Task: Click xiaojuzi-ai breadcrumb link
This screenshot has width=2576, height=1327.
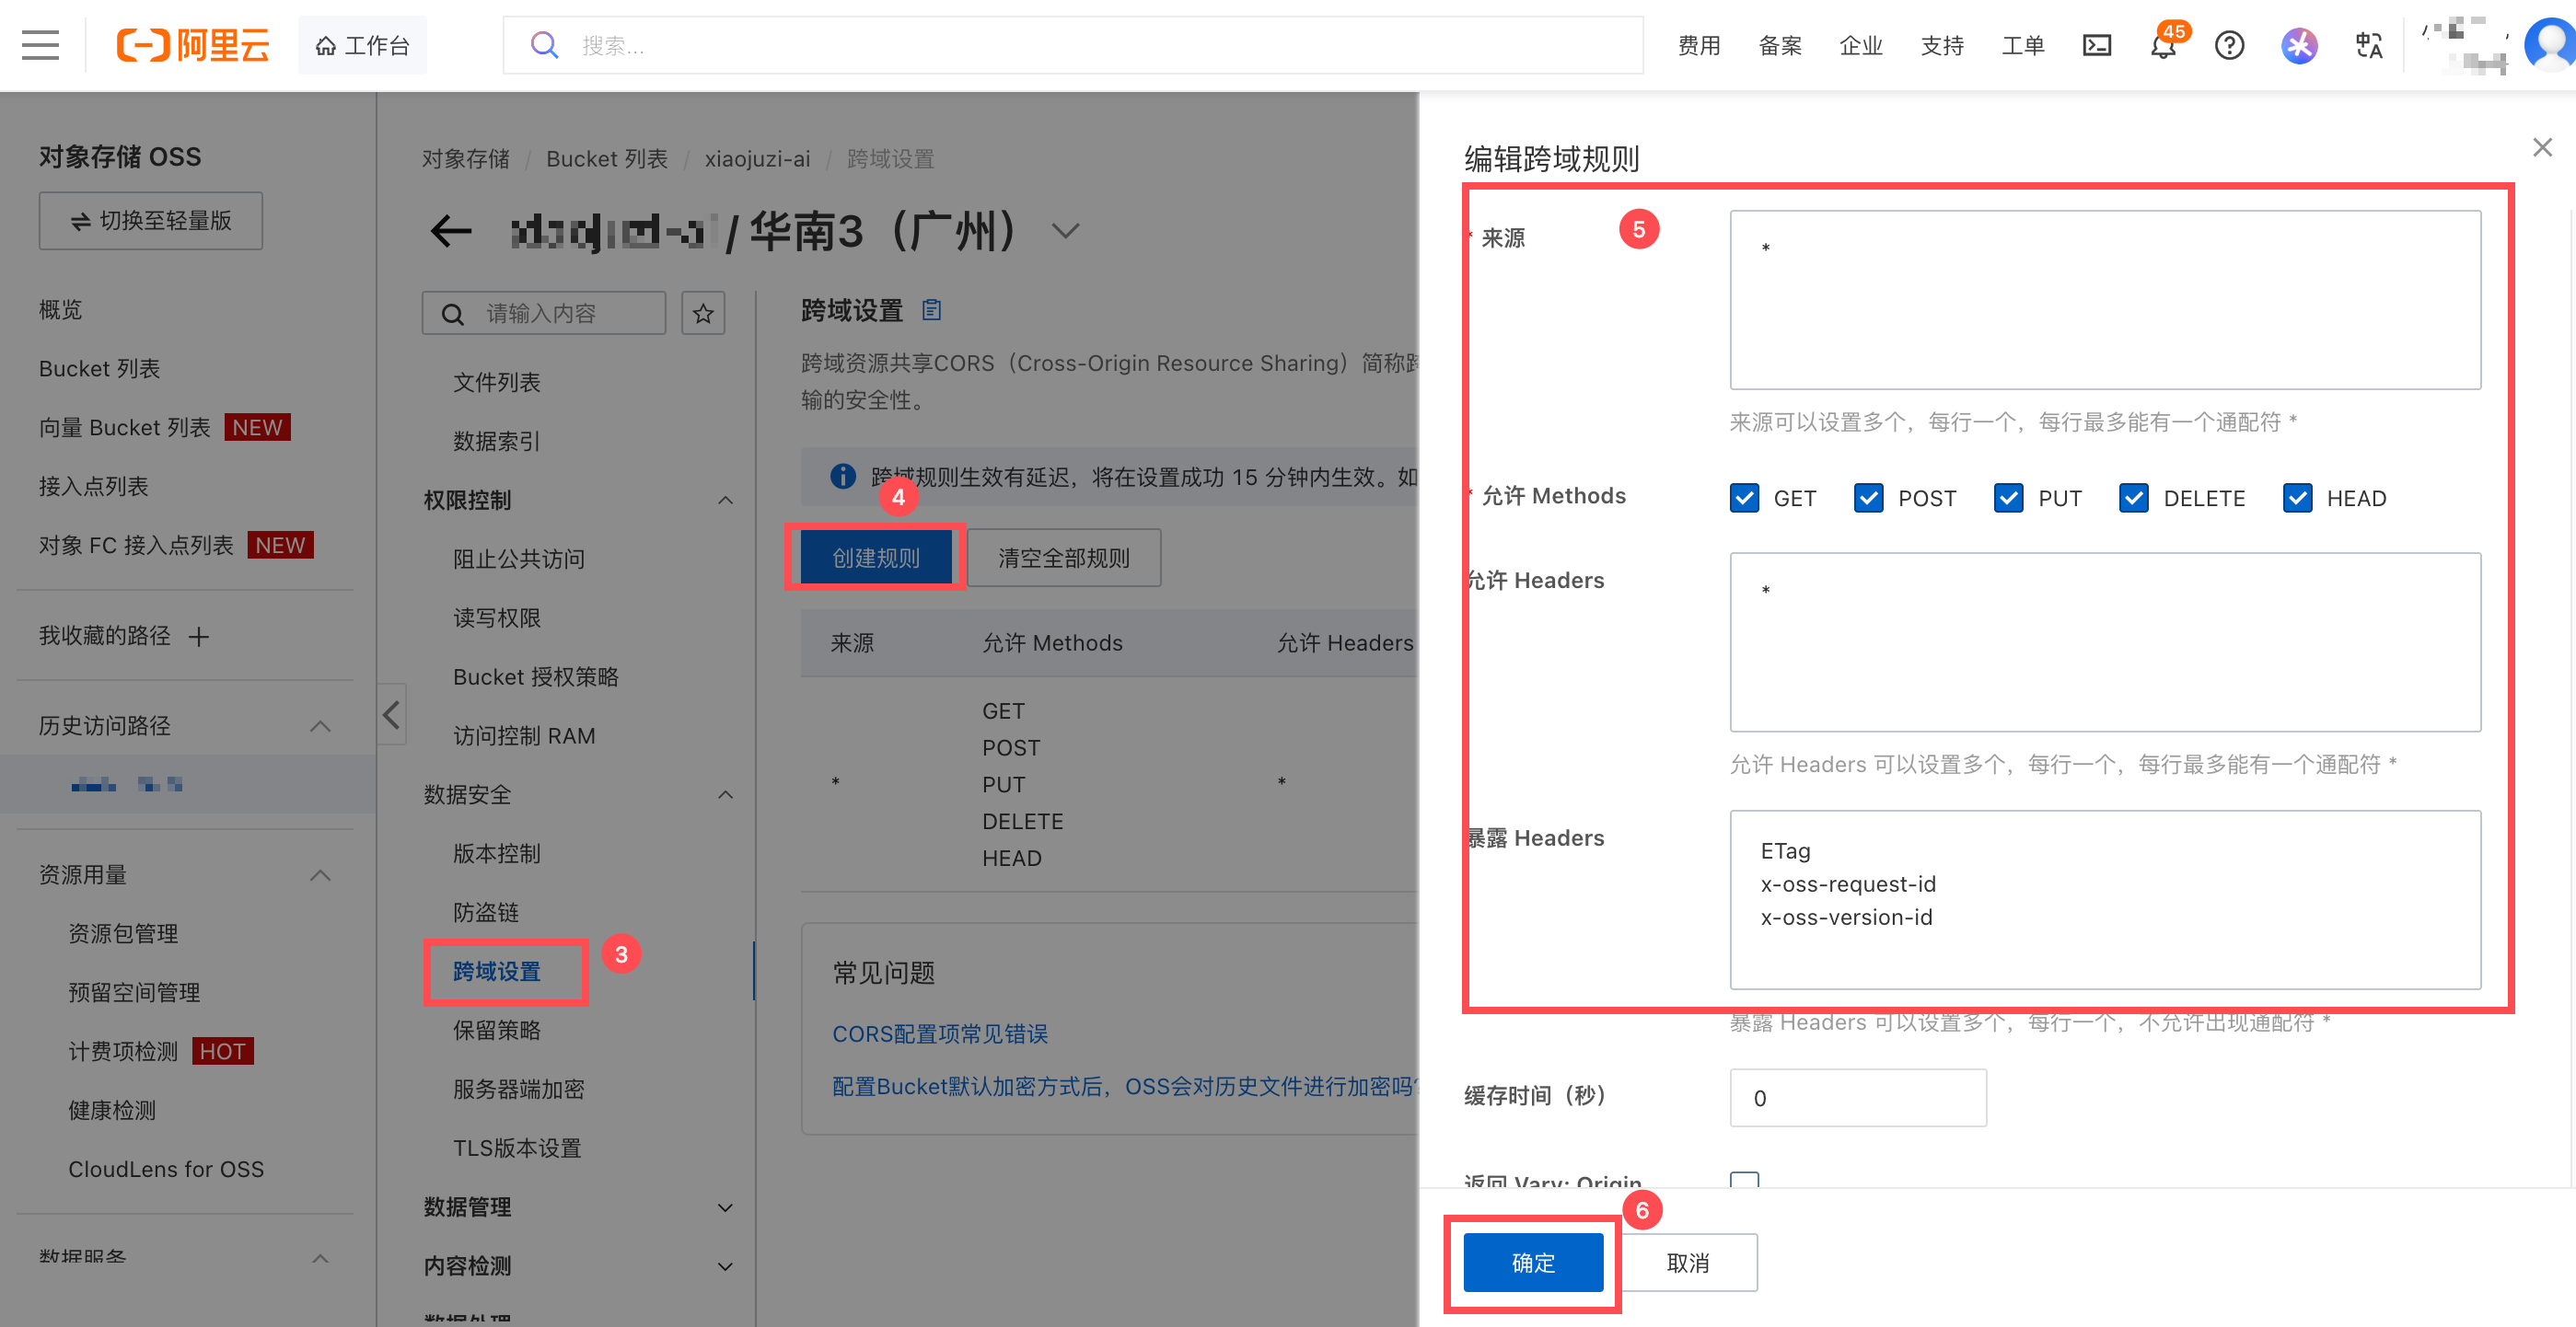Action: (757, 159)
